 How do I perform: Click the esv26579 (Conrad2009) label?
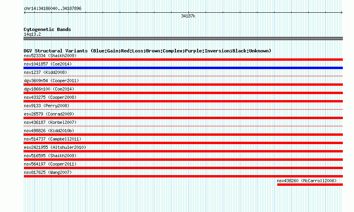tap(49, 114)
